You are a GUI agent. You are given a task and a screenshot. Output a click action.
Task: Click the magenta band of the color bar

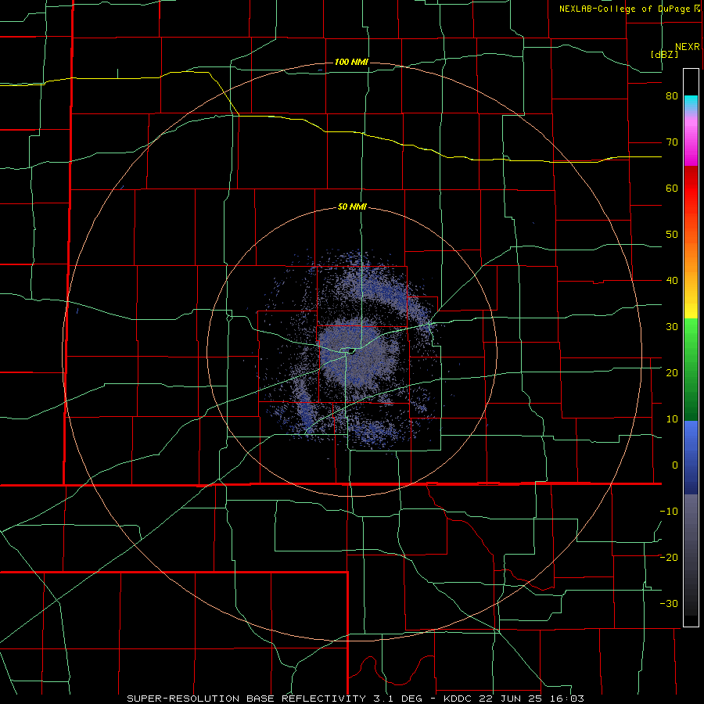tap(691, 144)
